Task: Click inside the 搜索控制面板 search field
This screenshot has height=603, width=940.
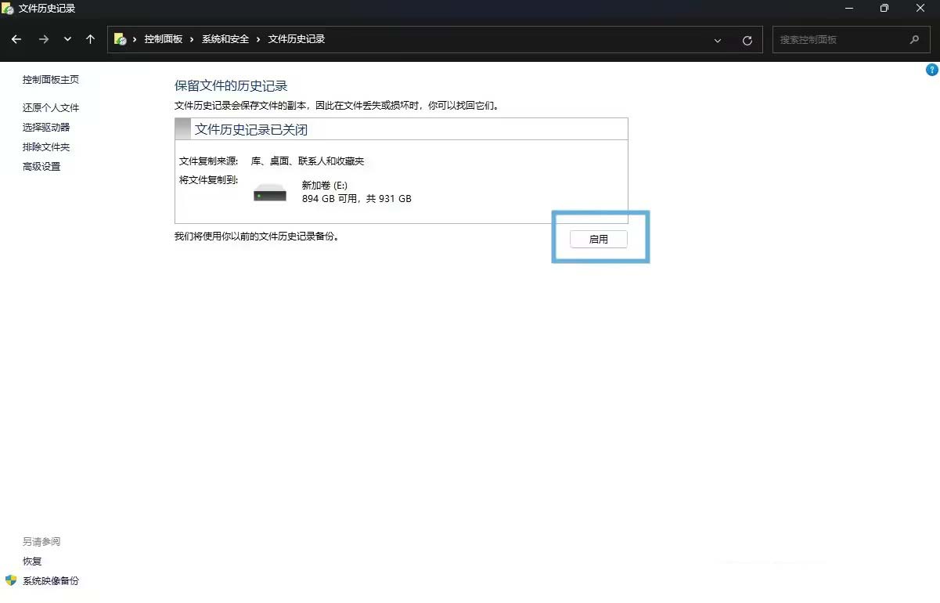Action: (x=837, y=39)
